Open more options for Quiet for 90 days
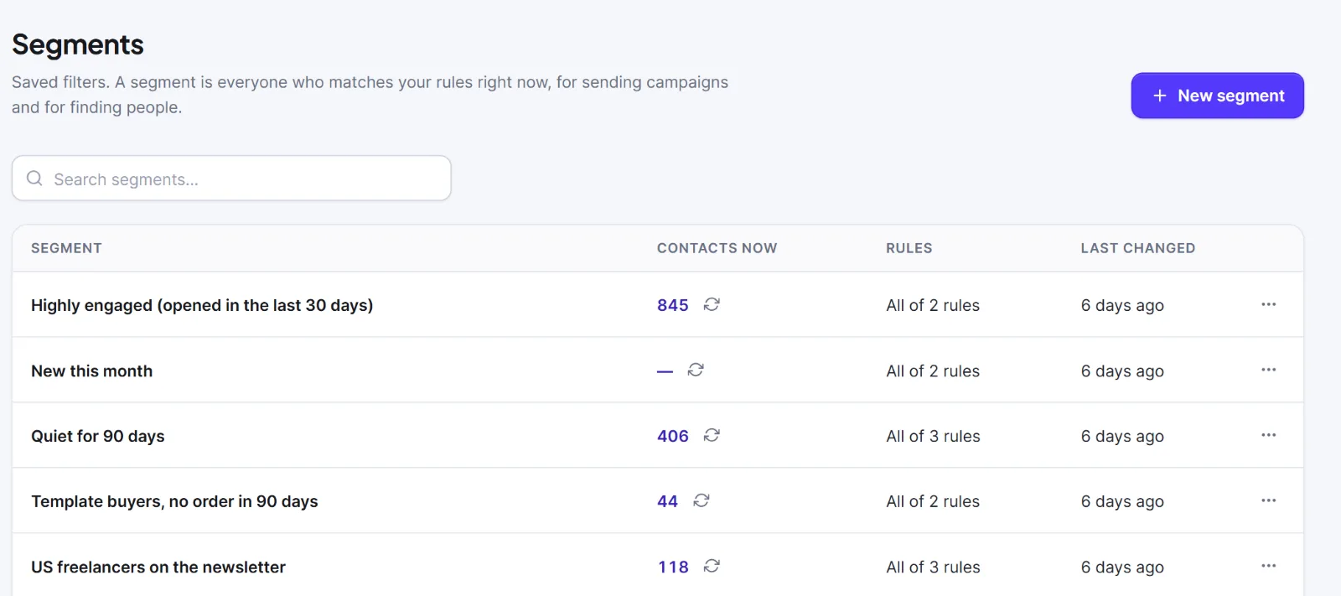 pyautogui.click(x=1269, y=435)
